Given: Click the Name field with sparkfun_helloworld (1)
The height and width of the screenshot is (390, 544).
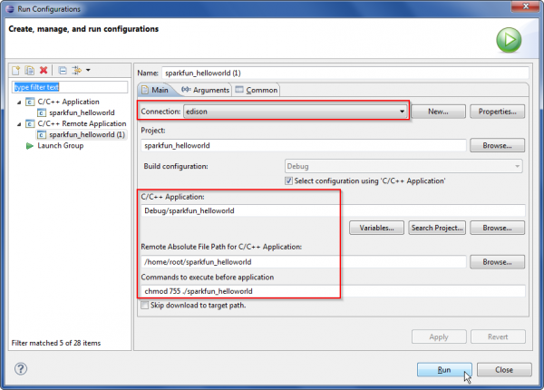Looking at the screenshot, I should pyautogui.click(x=345, y=73).
